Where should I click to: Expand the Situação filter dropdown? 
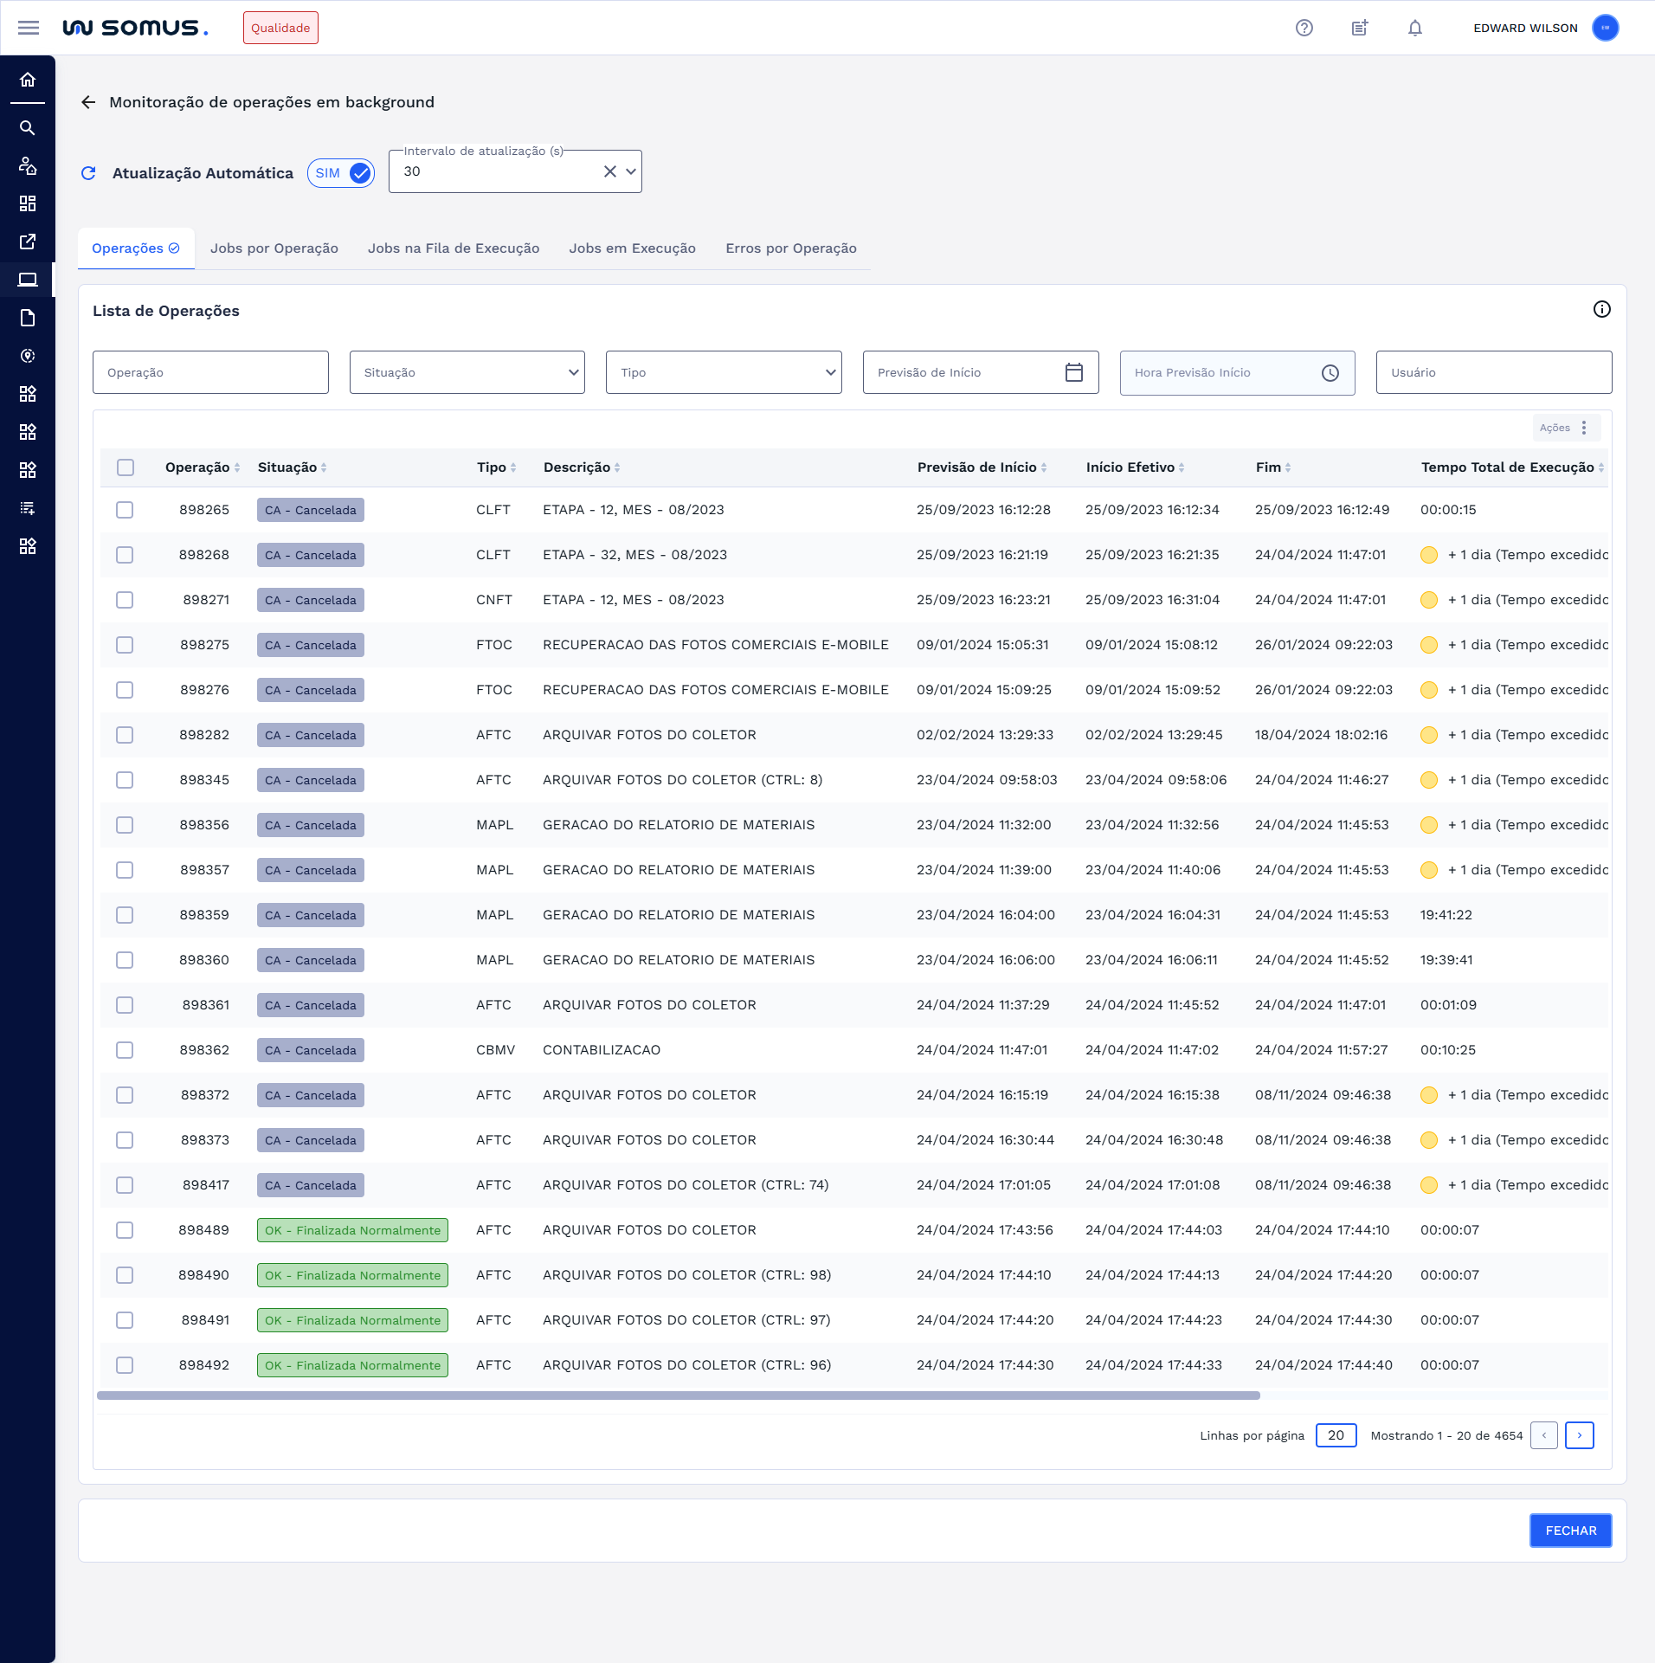[467, 372]
